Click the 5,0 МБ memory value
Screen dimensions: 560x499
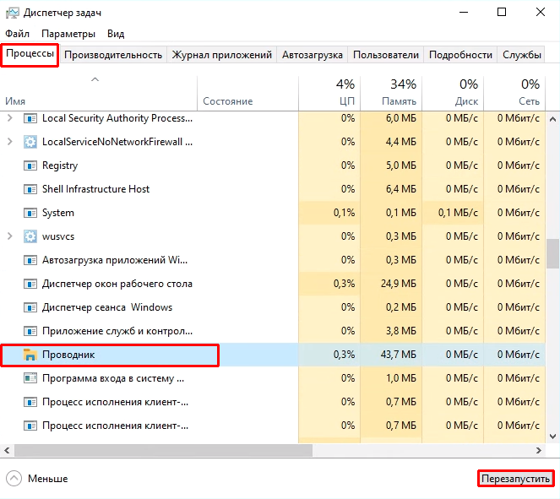coord(400,165)
